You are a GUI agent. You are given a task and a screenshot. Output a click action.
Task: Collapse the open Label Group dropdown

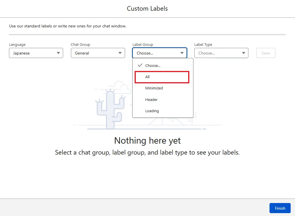[160, 53]
